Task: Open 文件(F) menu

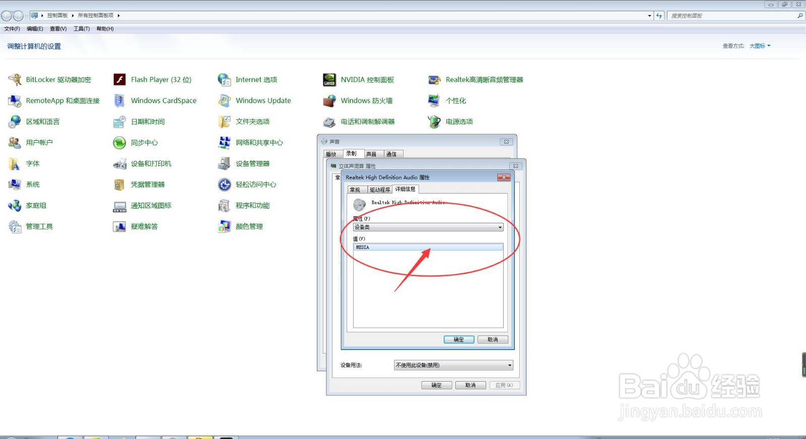Action: point(12,29)
